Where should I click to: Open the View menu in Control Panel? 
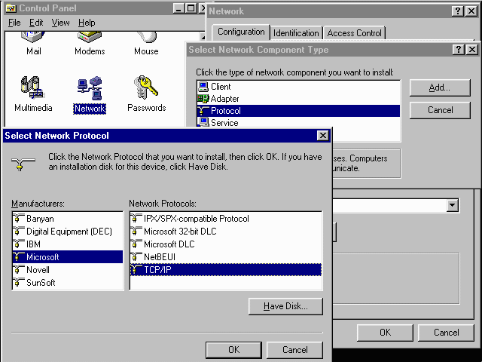point(61,23)
